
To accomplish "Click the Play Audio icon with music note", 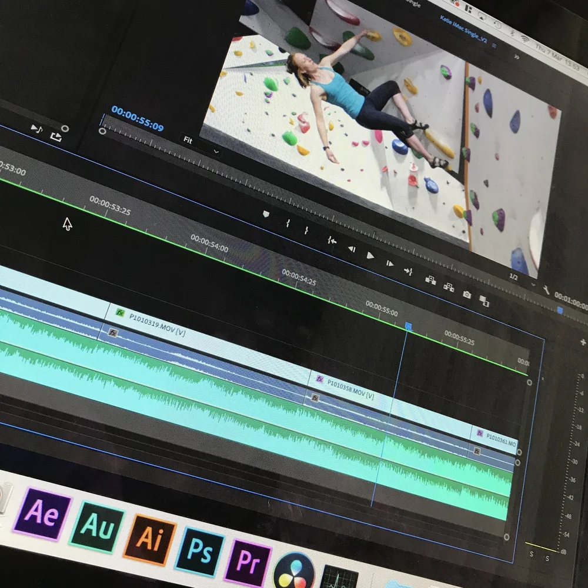I will tap(36, 129).
